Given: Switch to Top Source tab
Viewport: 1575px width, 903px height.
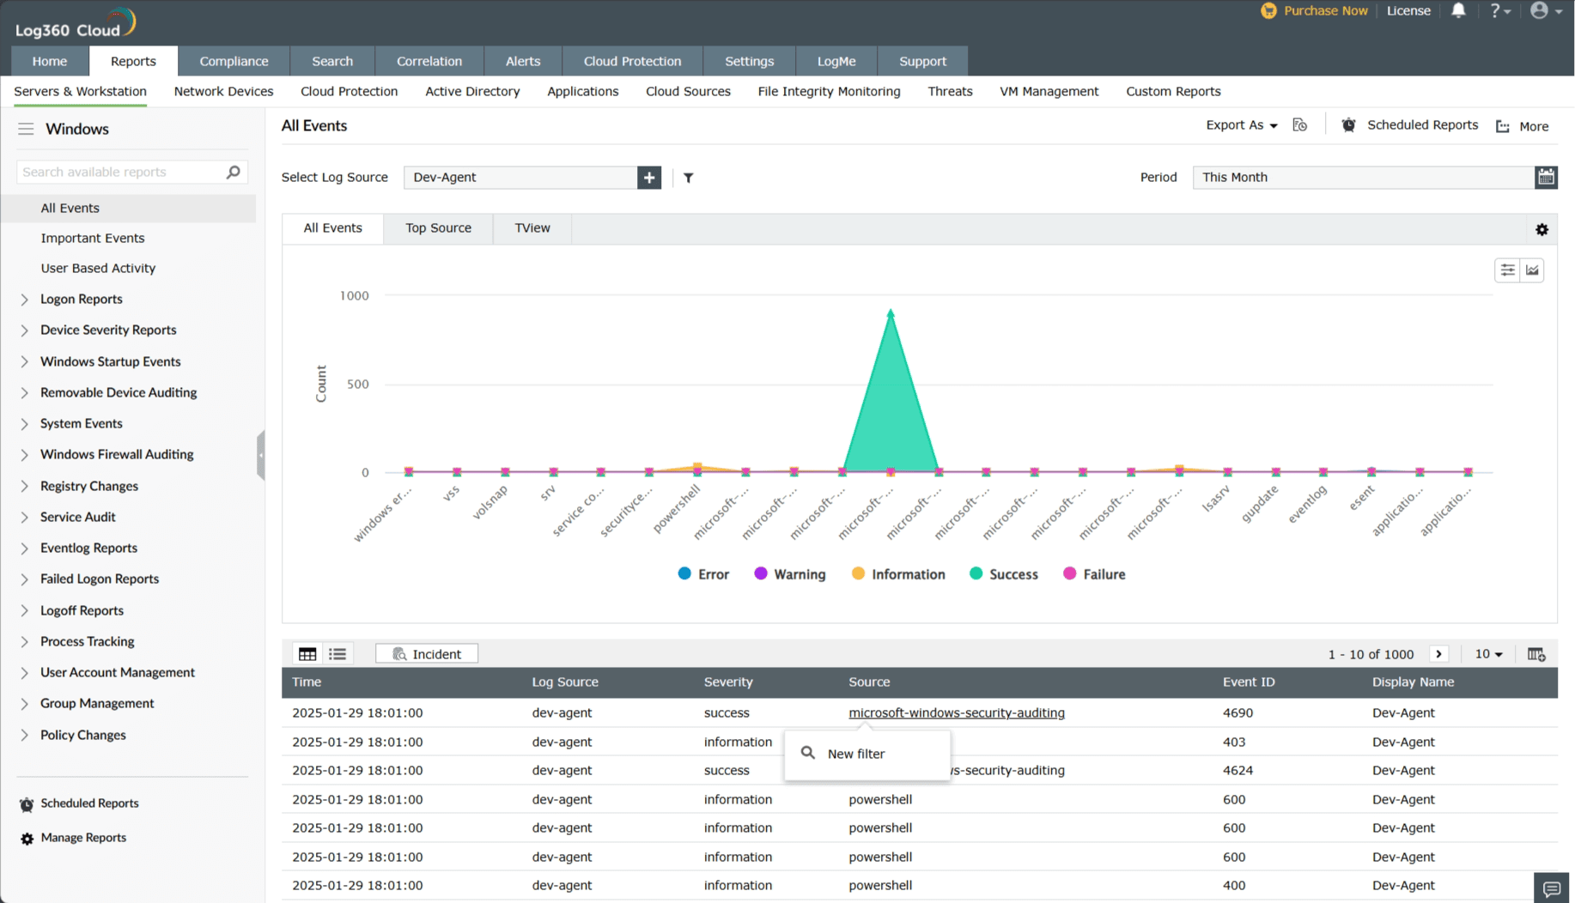Looking at the screenshot, I should 438,228.
